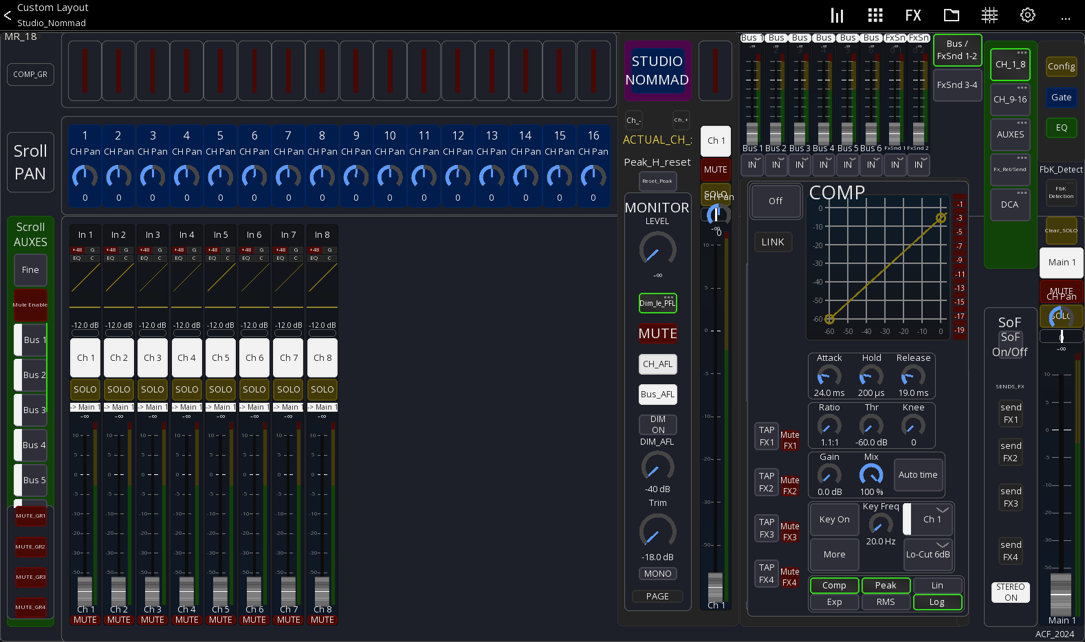Click the Auto time button
Screen dimensions: 1085x642
pos(918,475)
